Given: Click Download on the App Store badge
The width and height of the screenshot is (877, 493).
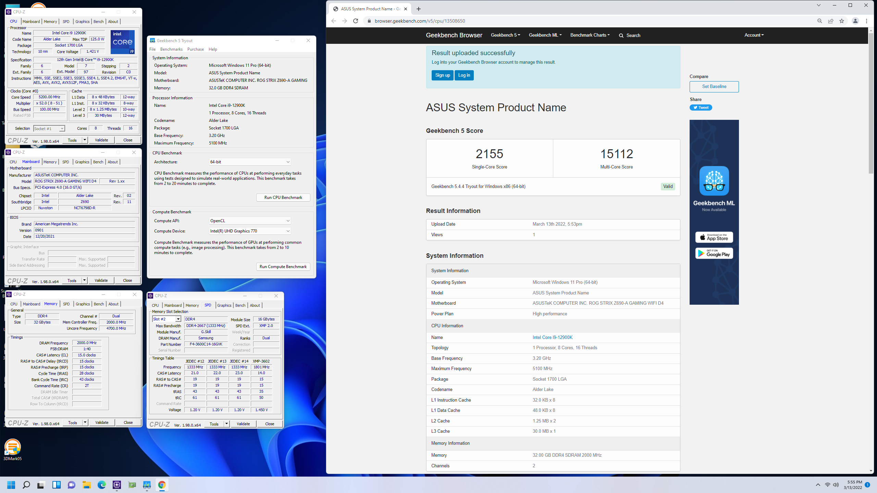Looking at the screenshot, I should pyautogui.click(x=714, y=237).
